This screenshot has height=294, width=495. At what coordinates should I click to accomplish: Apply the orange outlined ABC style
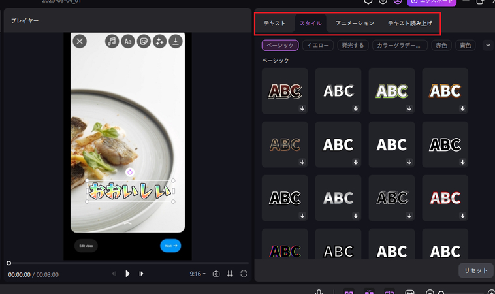pos(445,91)
